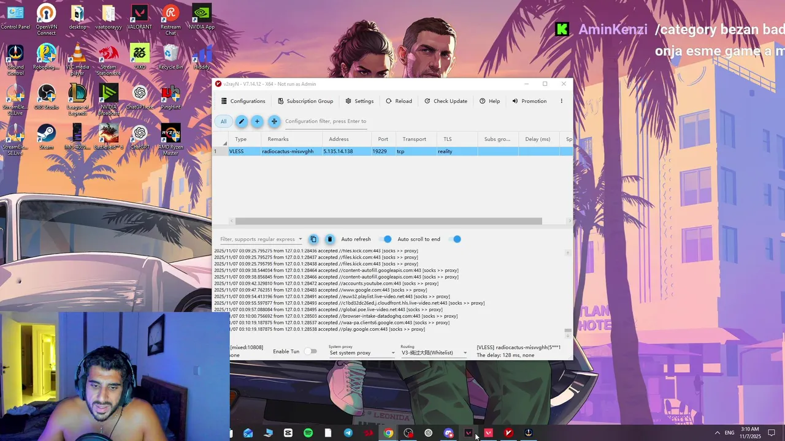Open the Configurations menu in v2rayN
This screenshot has height=441, width=785.
[x=243, y=101]
